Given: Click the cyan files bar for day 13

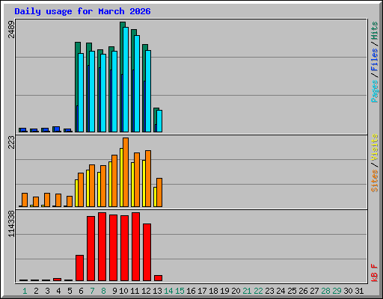Looking at the screenshot, I should coord(159,121).
